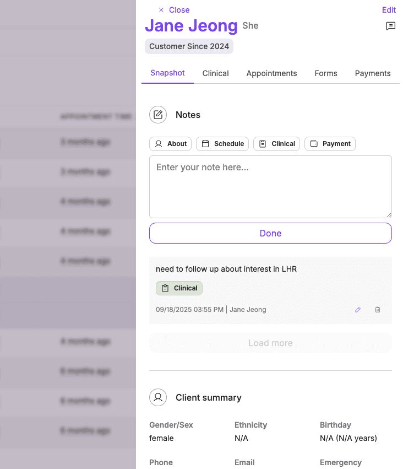
Task: Click the X icon beside Close
Action: [160, 10]
